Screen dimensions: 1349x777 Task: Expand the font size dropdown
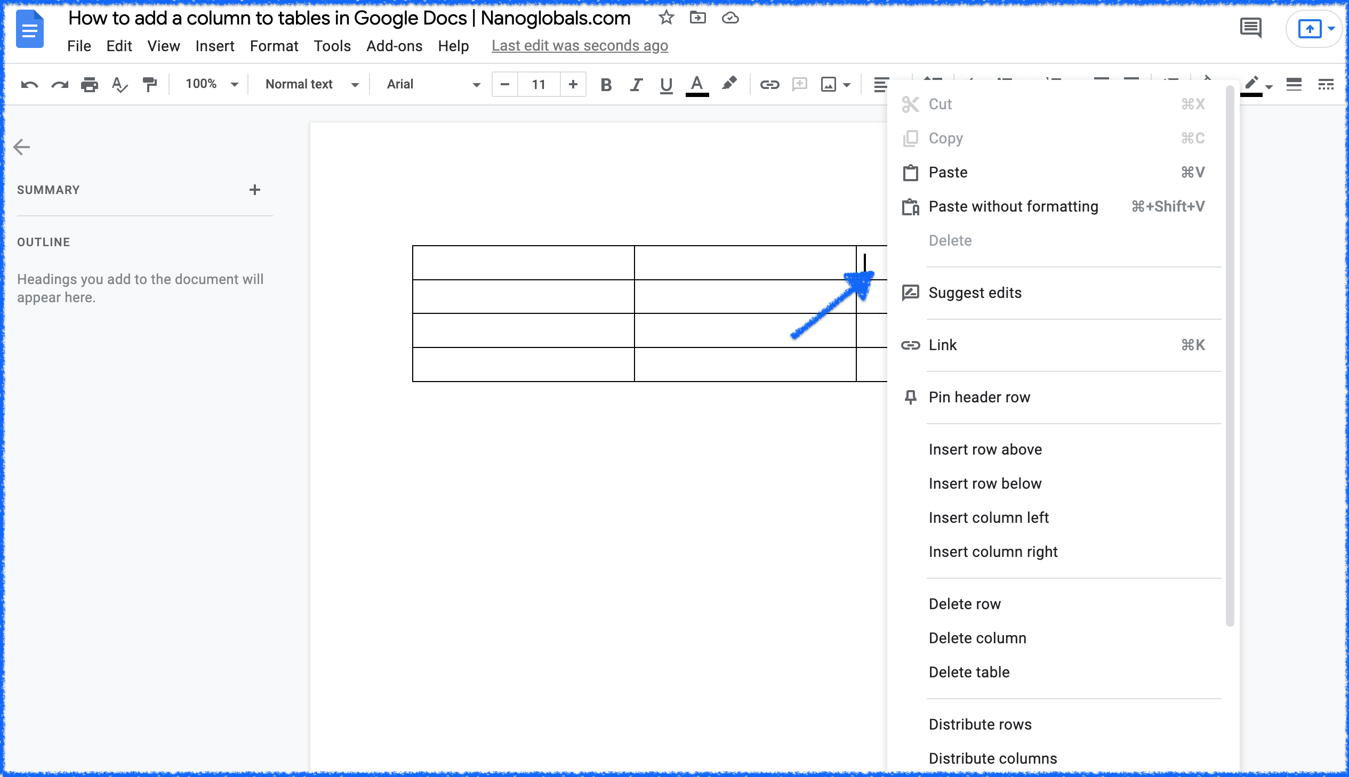click(x=539, y=84)
